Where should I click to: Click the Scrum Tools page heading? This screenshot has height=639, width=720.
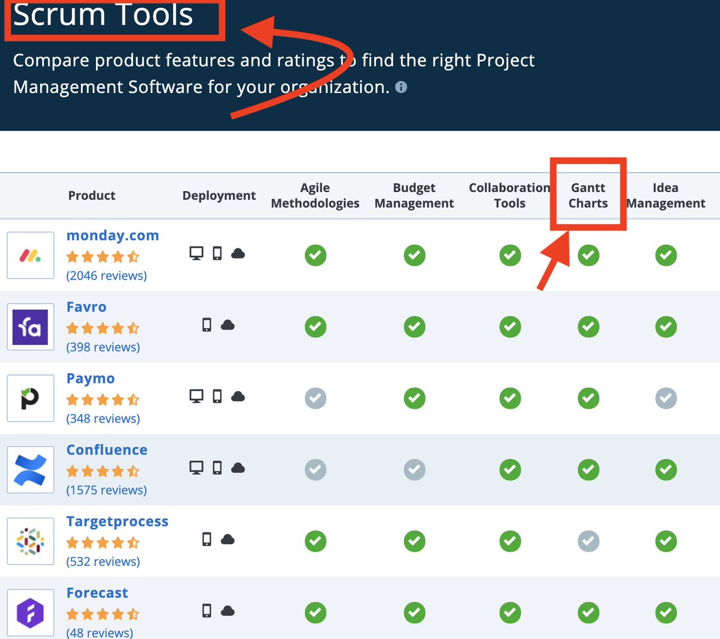coord(103,14)
